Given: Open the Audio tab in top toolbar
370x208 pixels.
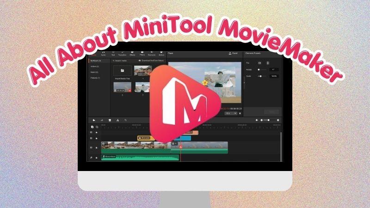Looking at the screenshot, I should click(103, 54).
